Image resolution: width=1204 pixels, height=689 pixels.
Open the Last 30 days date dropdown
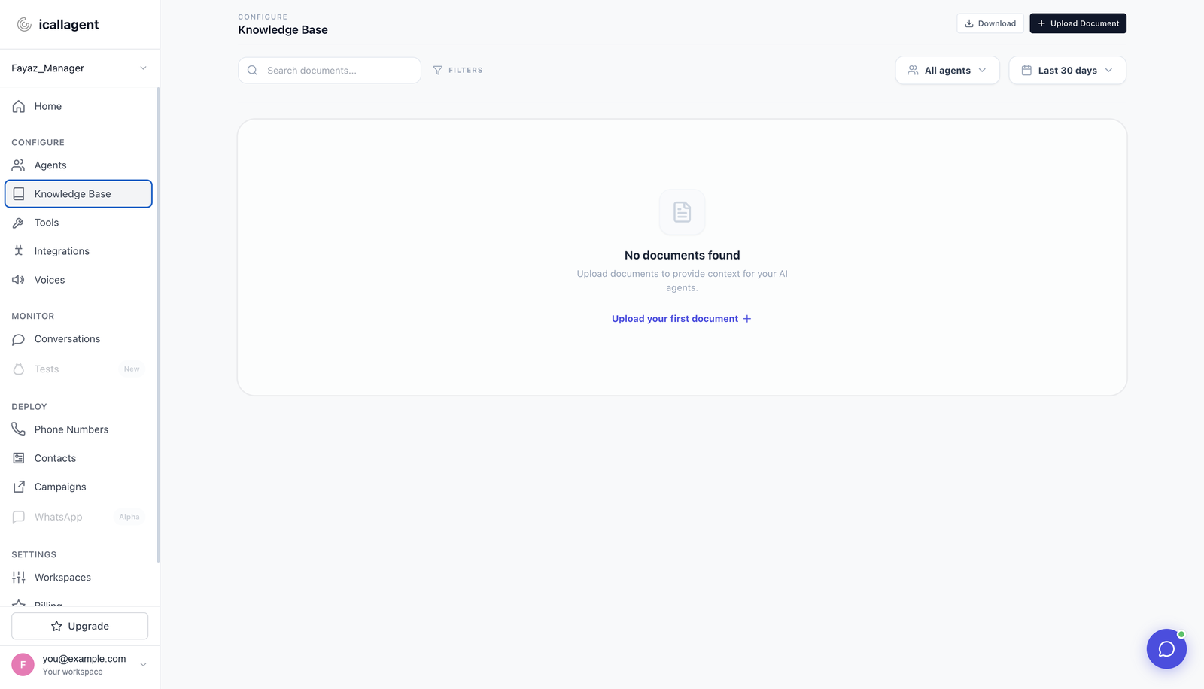[x=1067, y=70]
